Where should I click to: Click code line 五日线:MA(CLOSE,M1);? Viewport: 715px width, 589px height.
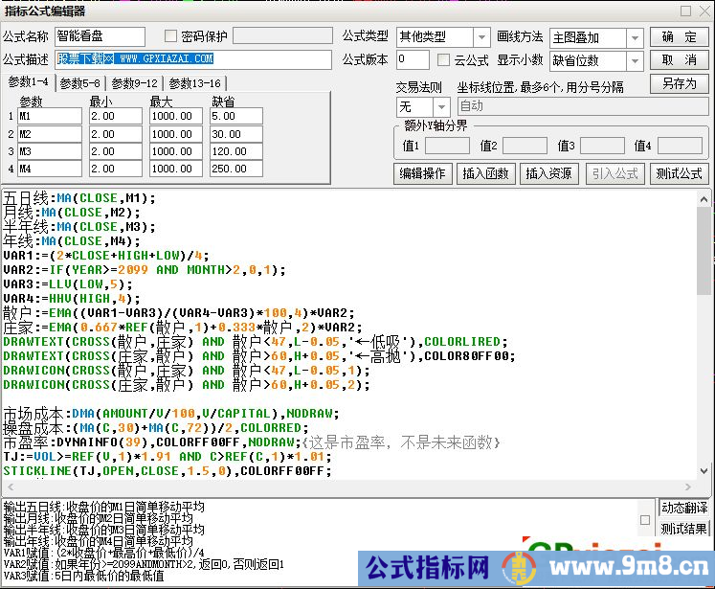[79, 198]
